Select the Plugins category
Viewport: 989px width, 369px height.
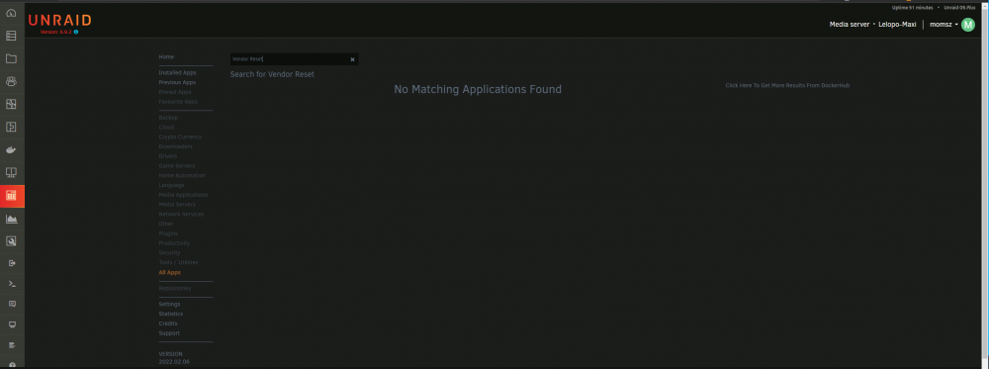coord(168,233)
